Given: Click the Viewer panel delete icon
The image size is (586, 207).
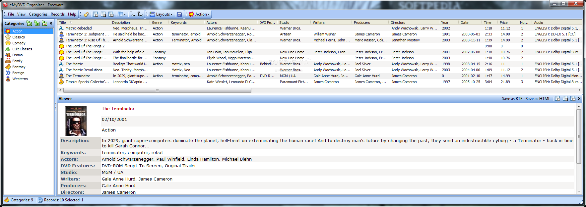Looking at the screenshot, I should [573, 99].
